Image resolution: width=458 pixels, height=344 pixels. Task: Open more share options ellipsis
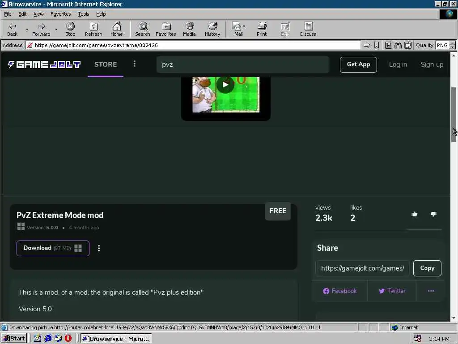click(431, 291)
